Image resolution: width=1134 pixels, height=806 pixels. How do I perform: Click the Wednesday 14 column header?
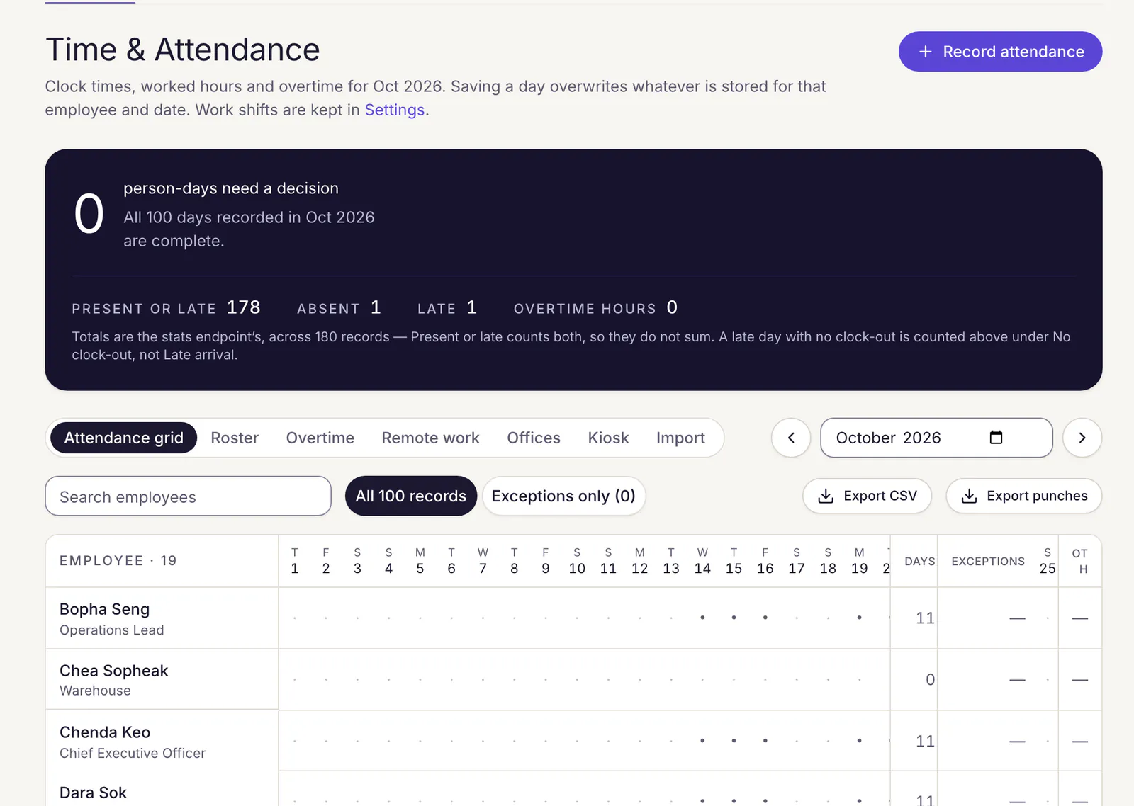pos(702,561)
